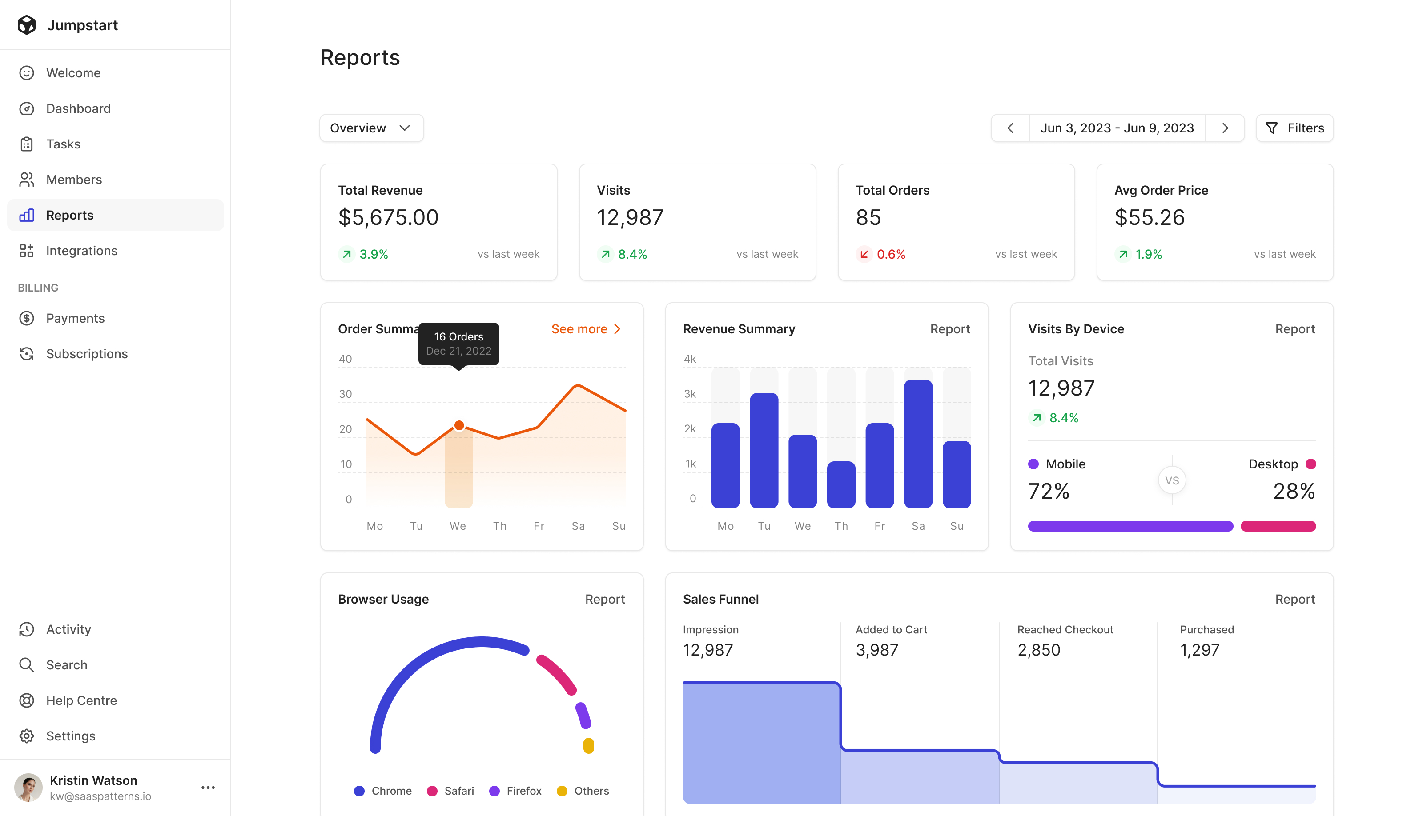
Task: Click the Chrome legend color dot
Action: click(x=359, y=791)
